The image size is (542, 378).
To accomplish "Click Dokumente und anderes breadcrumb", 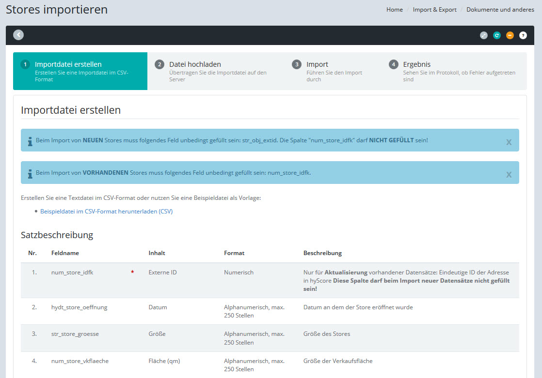I will pyautogui.click(x=500, y=10).
